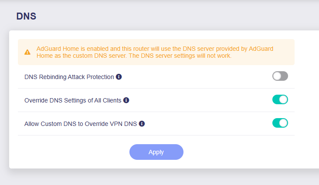
Task: Click info icon beside DNS Rebinding Attack Protection
Action: [119, 77]
